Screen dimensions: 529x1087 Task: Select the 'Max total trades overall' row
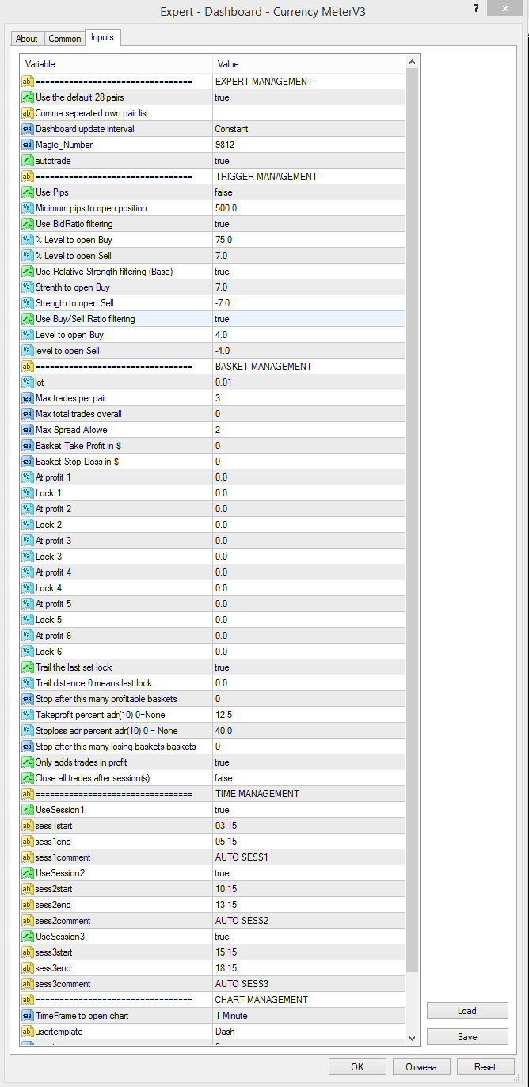(x=212, y=414)
